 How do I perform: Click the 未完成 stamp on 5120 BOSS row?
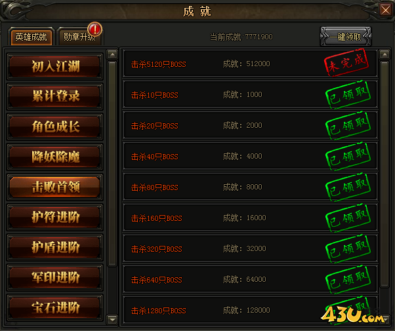pos(346,62)
